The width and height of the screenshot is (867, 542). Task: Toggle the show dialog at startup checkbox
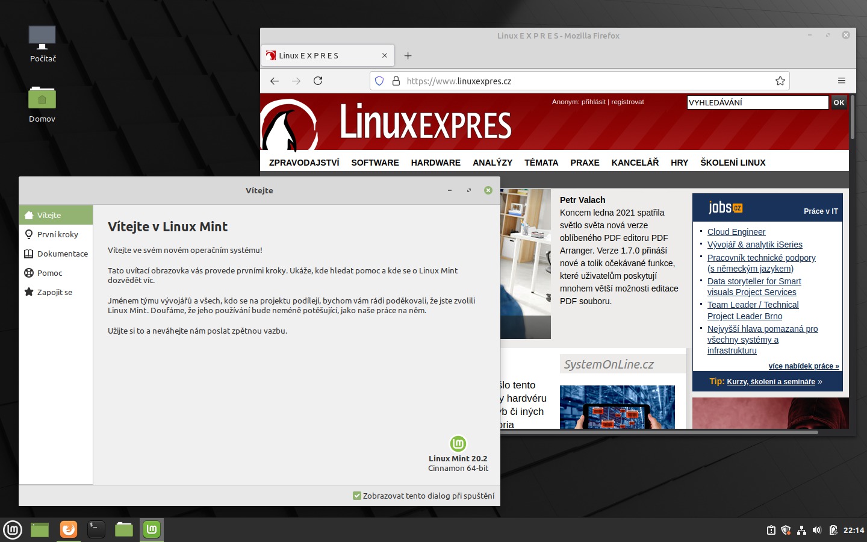[357, 496]
